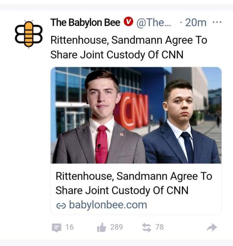Open the card headline below the image
The height and width of the screenshot is (246, 233).
(134, 183)
